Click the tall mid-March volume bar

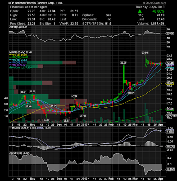[145, 113]
